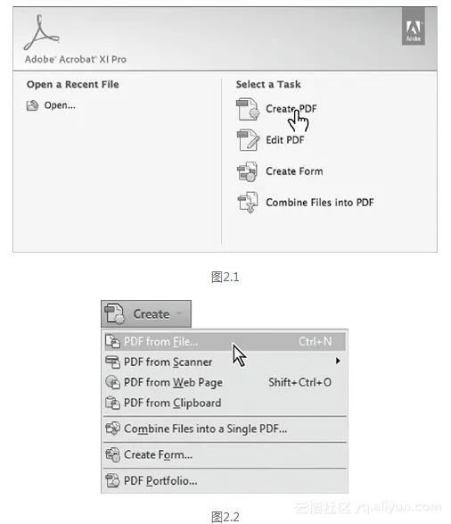Select Combine Files into a Single PDF

pos(225,428)
